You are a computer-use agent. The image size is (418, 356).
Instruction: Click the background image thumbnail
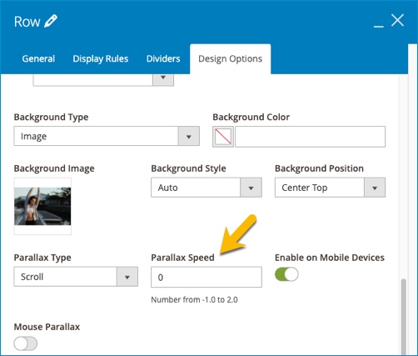[x=42, y=206]
